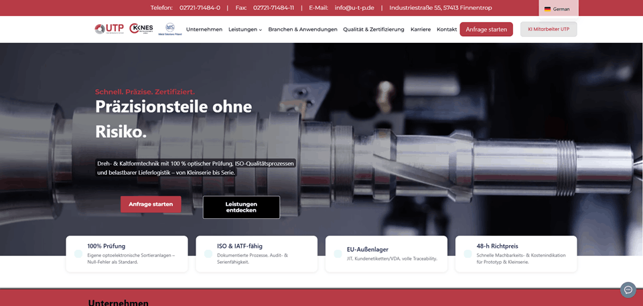Click the UTP logo in header

point(109,29)
